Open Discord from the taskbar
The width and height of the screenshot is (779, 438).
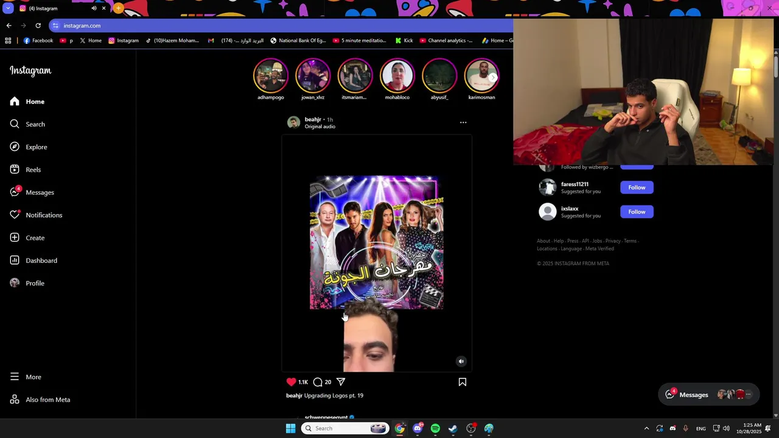point(417,428)
